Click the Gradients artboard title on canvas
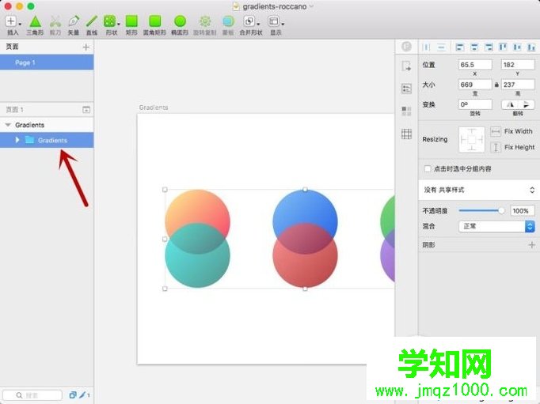 [154, 108]
